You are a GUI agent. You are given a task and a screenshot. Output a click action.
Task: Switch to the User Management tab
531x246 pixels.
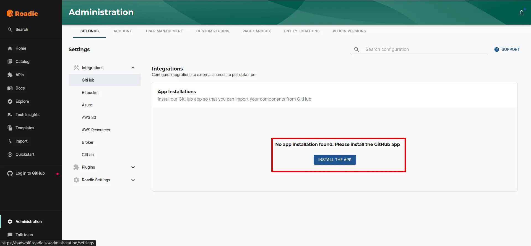coord(164,31)
